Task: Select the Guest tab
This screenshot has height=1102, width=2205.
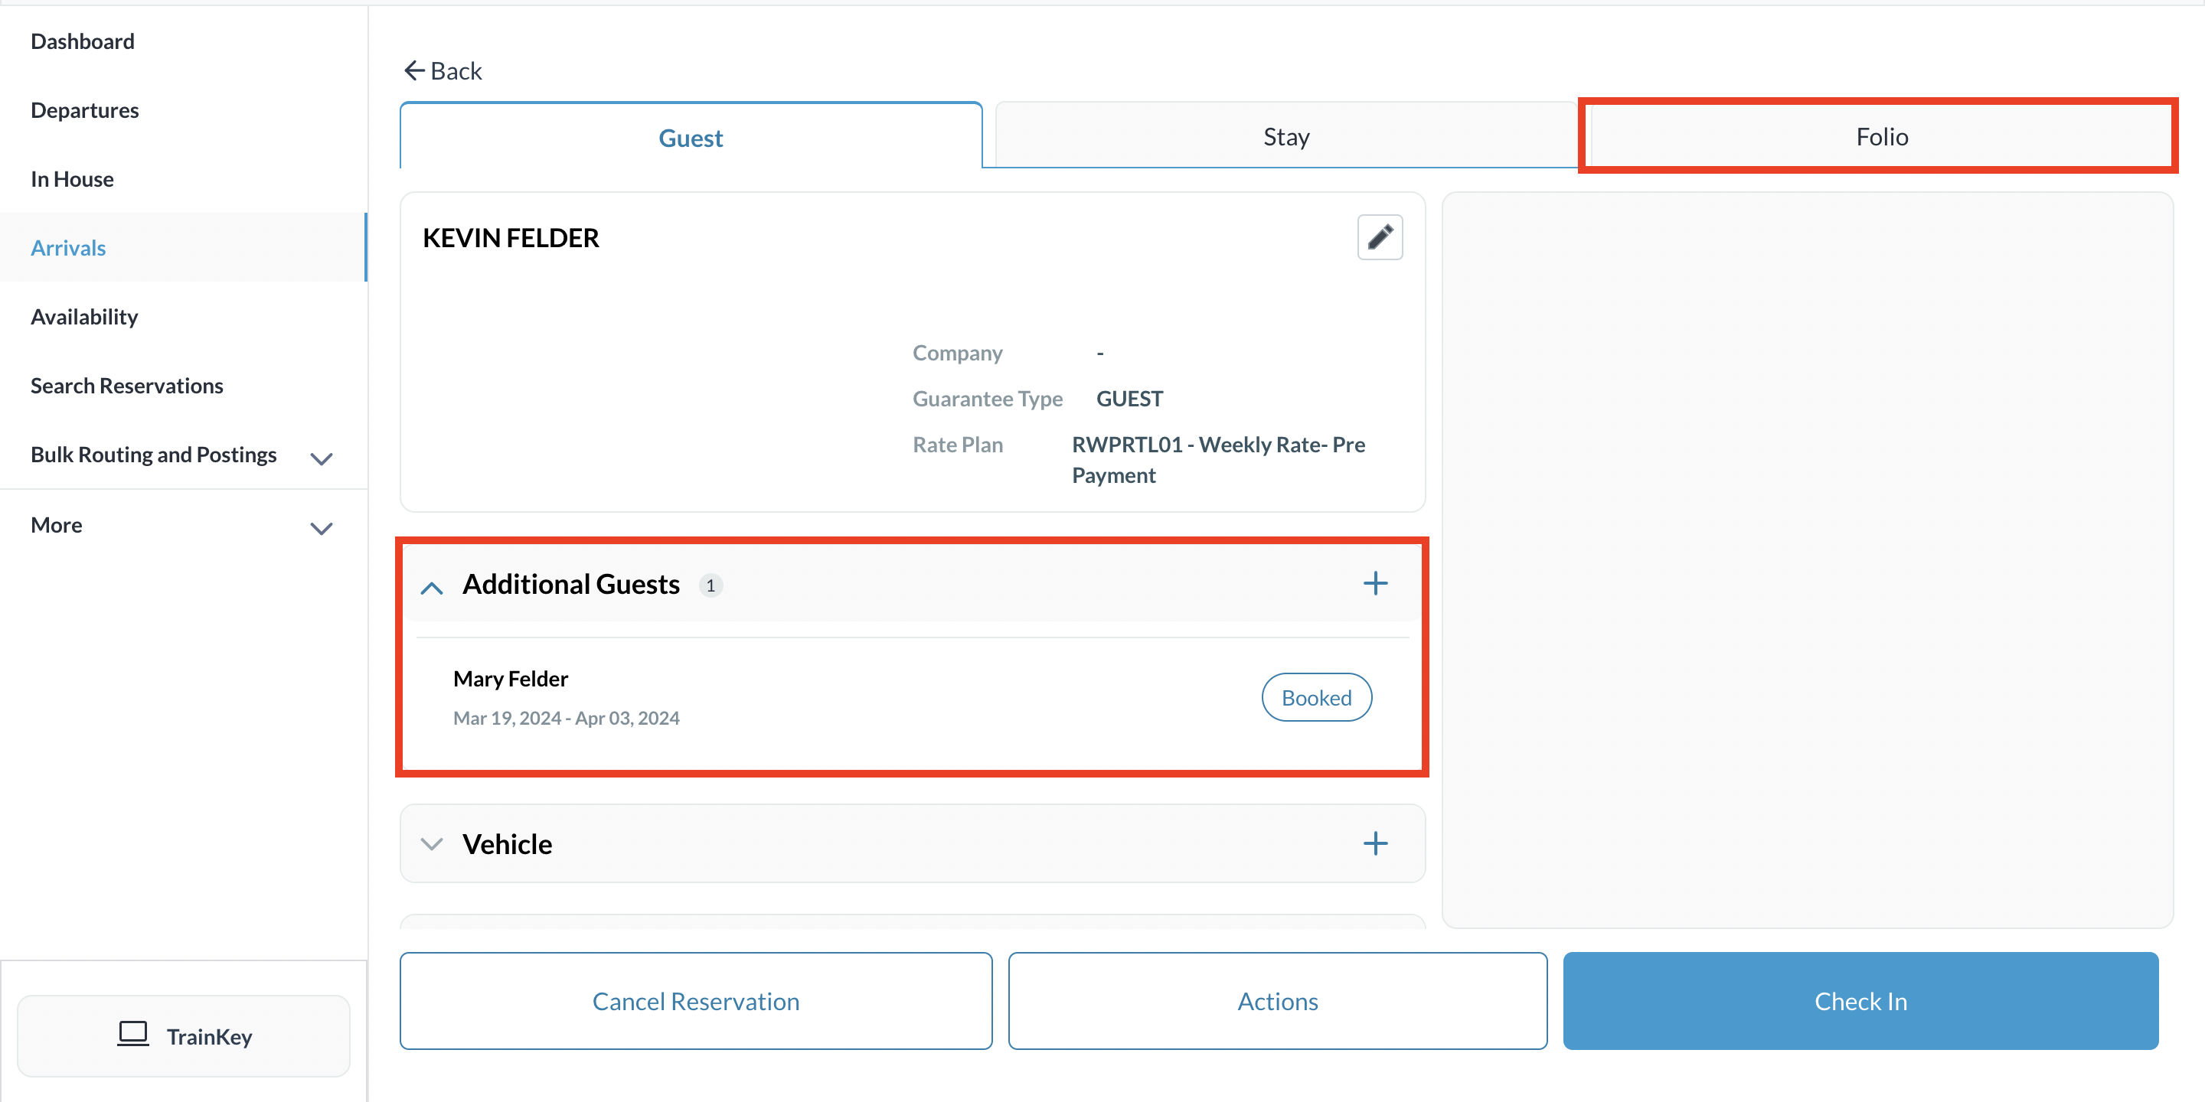Action: 690,138
